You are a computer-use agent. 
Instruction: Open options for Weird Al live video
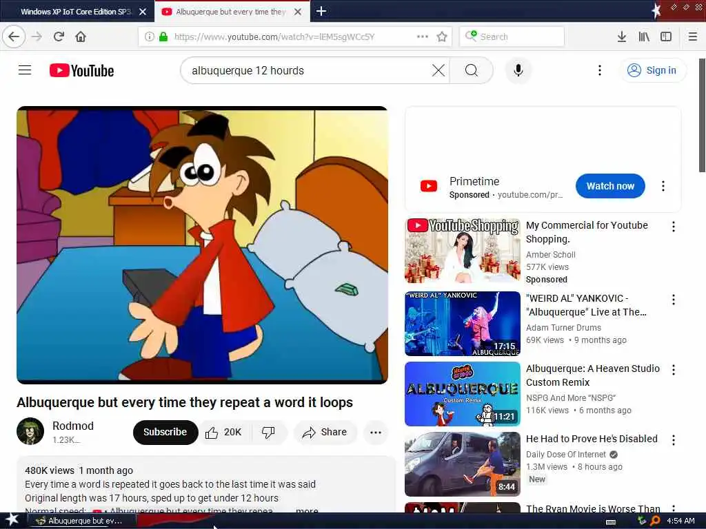click(x=673, y=300)
